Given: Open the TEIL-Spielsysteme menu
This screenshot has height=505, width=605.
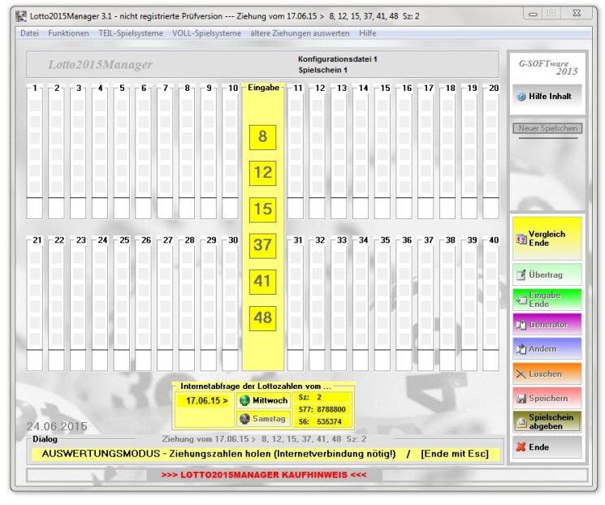Looking at the screenshot, I should pyautogui.click(x=131, y=33).
